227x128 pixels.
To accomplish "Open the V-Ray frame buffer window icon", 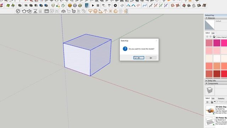I will 46,11.
